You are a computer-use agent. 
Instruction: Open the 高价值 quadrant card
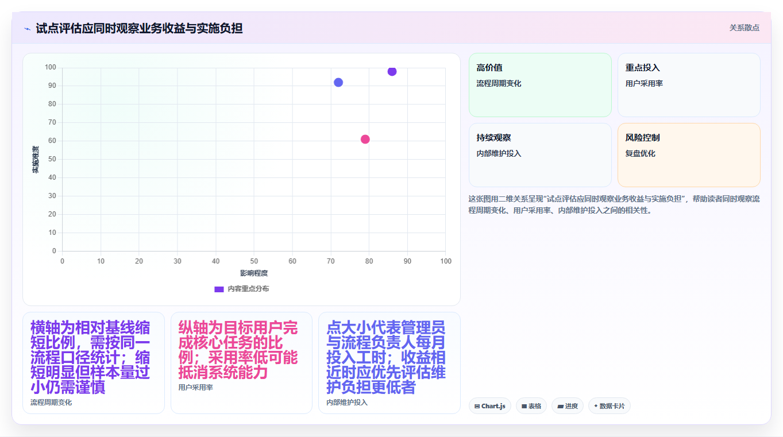tap(540, 85)
